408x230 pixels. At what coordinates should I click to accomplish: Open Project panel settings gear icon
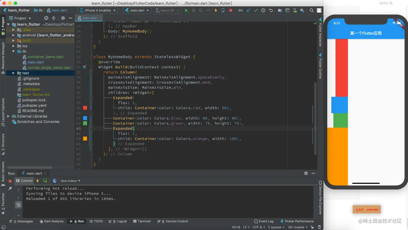[x=63, y=18]
